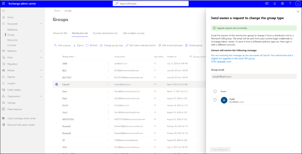
Task: Click the Group email field
Action: point(254,76)
